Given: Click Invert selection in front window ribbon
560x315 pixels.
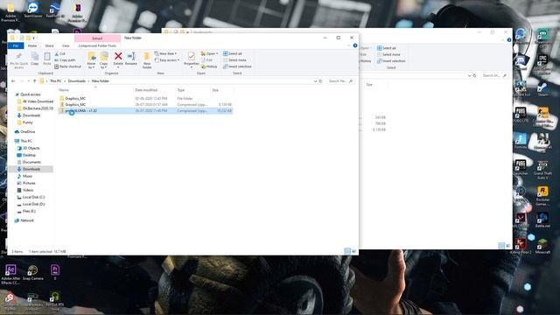Looking at the screenshot, I should tap(237, 66).
